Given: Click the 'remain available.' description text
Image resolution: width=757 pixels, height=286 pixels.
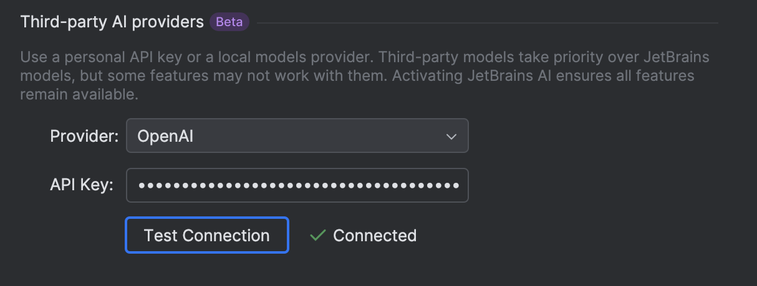Looking at the screenshot, I should (79, 95).
